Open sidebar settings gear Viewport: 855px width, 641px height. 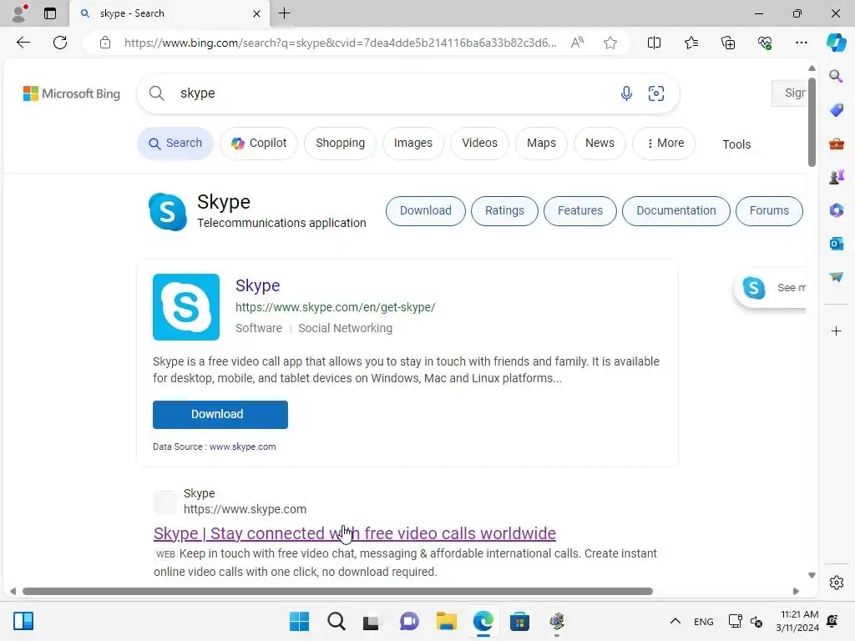point(836,582)
